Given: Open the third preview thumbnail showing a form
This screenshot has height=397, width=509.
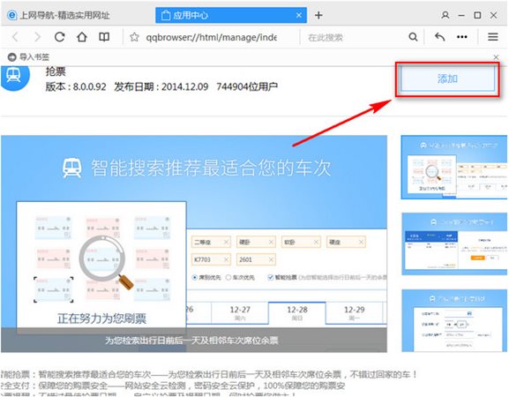Looking at the screenshot, I should point(454,320).
